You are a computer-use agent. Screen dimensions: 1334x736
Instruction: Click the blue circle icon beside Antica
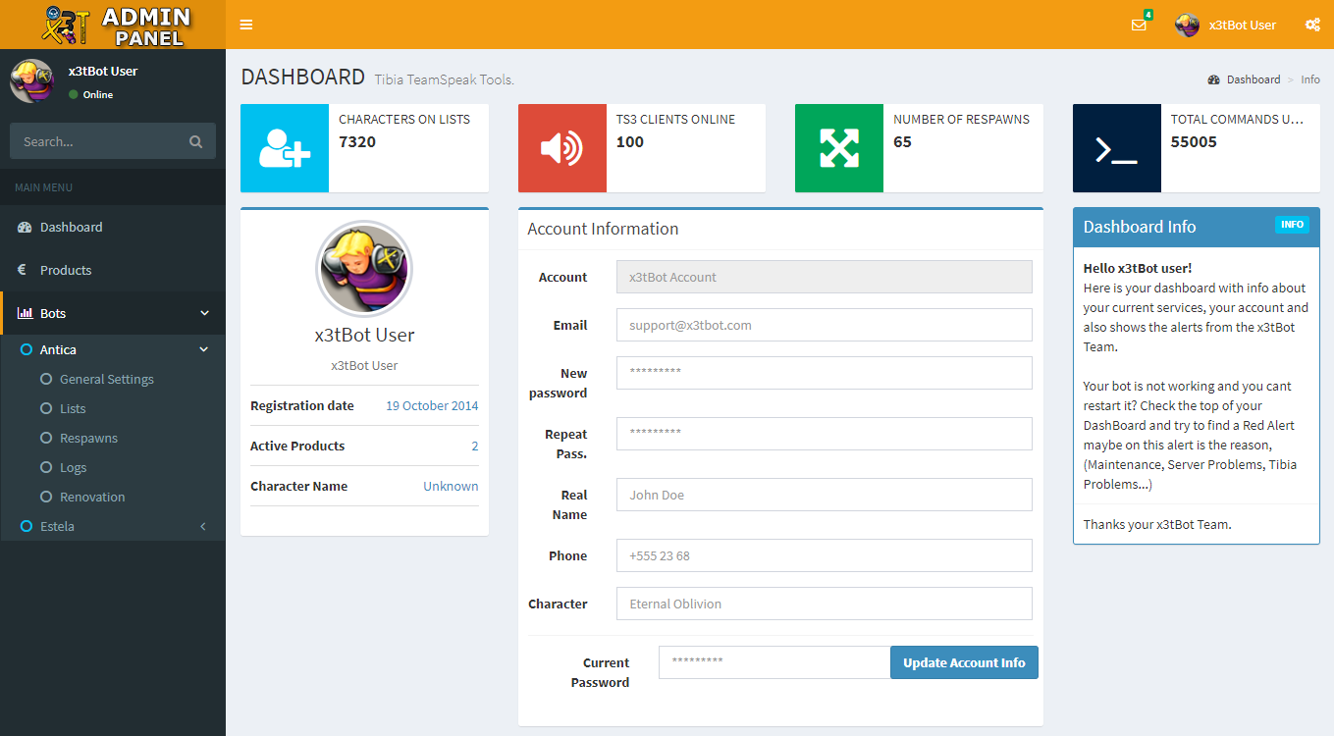tap(27, 349)
